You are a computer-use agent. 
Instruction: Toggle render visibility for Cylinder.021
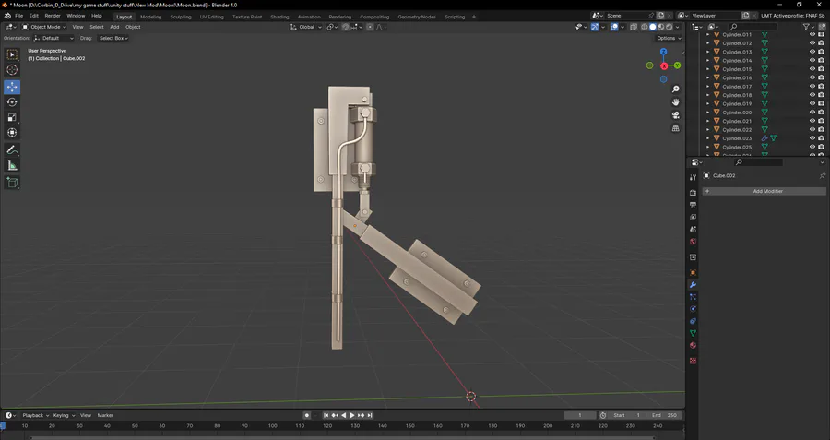(x=822, y=121)
